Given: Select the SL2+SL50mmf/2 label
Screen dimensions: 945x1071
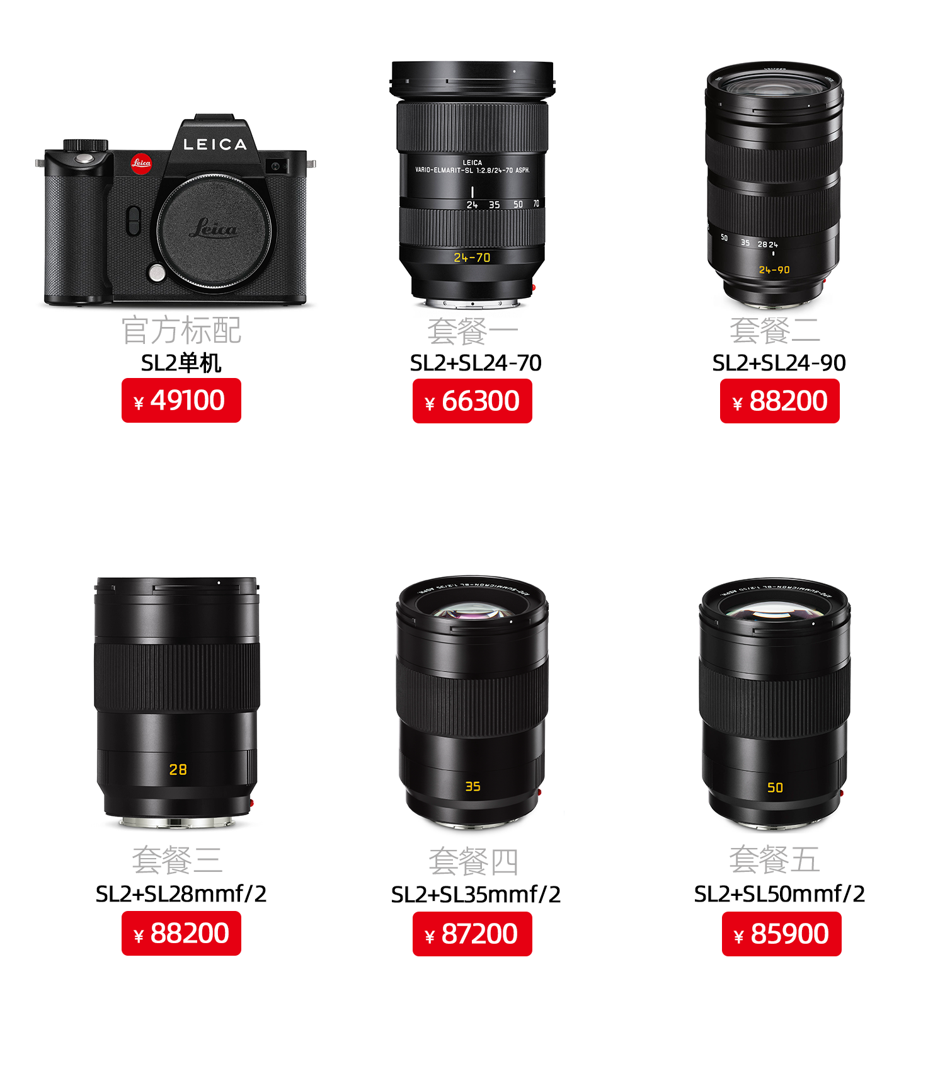Looking at the screenshot, I should [779, 894].
